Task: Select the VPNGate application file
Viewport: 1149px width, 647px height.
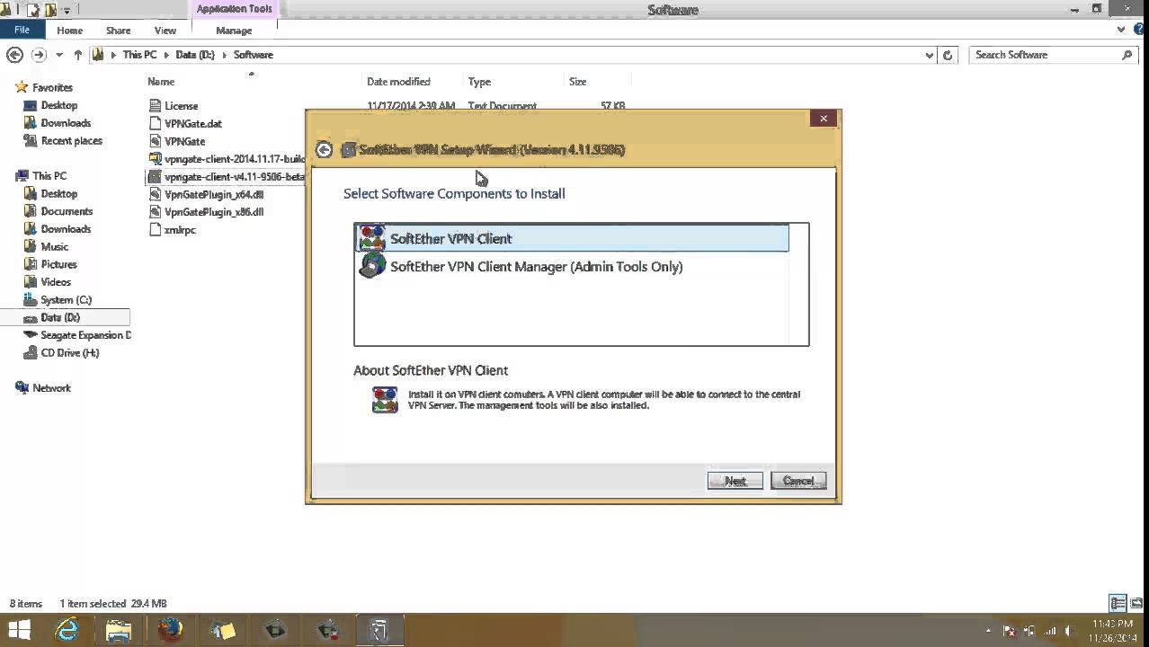Action: tap(184, 141)
